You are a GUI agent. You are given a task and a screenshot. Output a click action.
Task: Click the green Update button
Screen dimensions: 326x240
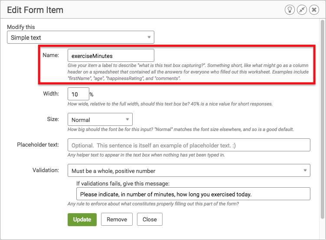(82, 220)
